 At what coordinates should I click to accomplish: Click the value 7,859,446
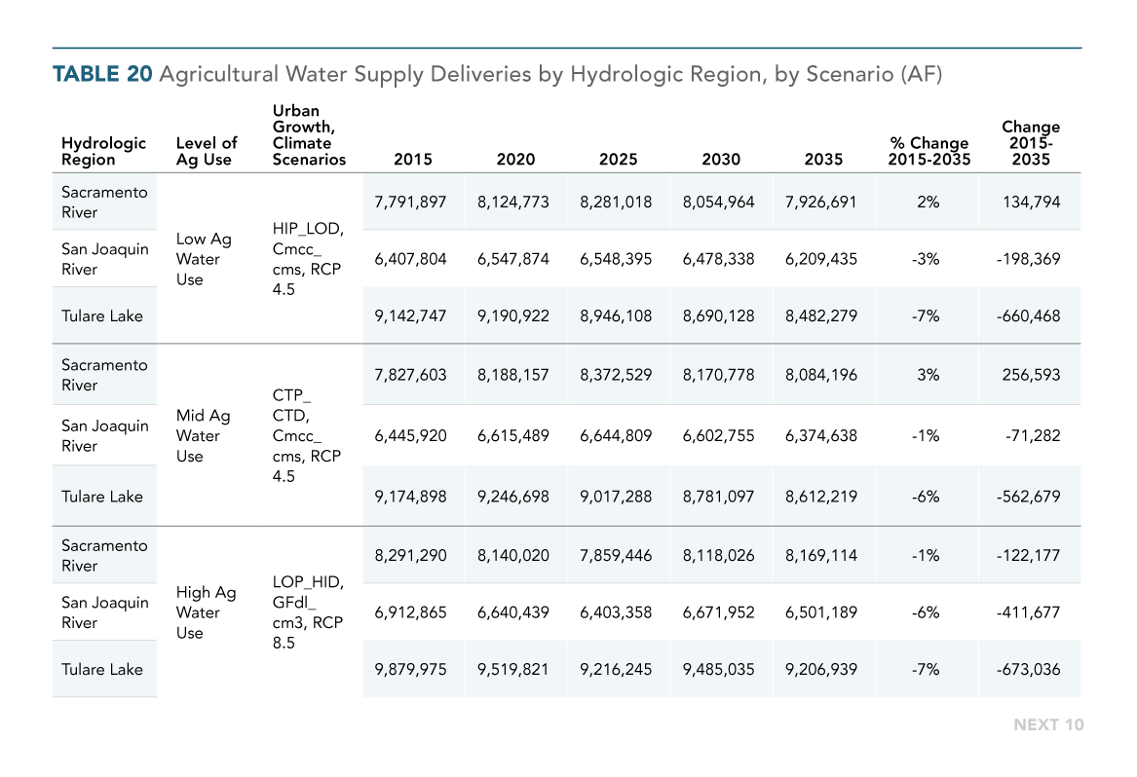[616, 556]
